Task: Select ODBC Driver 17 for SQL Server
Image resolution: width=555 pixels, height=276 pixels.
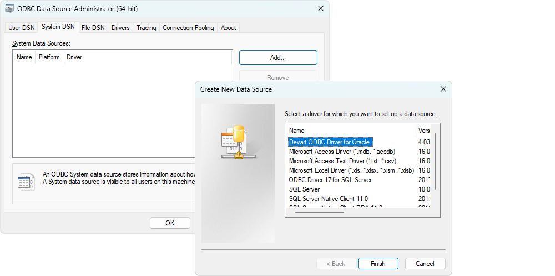Action: [x=331, y=180]
